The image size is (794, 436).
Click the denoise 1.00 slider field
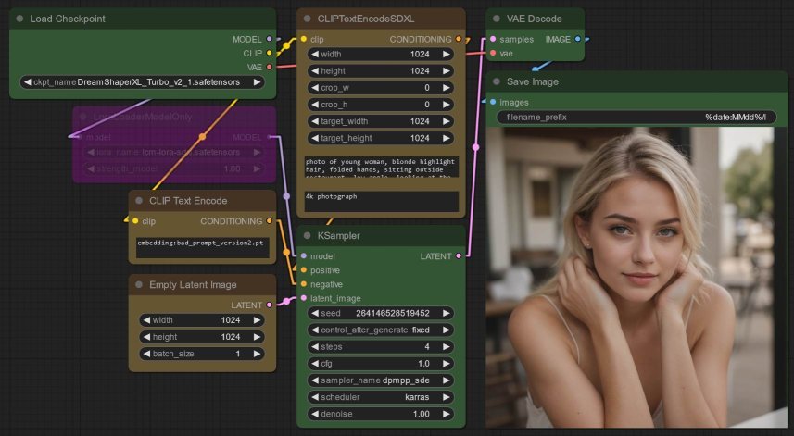coord(380,414)
